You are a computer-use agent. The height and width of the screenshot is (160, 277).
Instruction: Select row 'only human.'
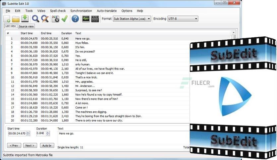pyautogui.click(x=97, y=64)
